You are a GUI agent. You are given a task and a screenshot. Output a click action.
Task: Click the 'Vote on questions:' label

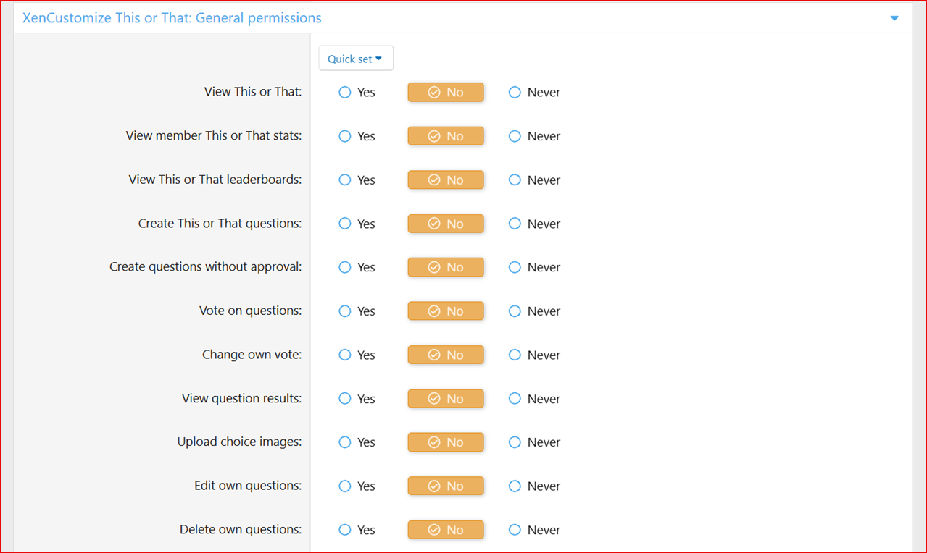pos(251,311)
